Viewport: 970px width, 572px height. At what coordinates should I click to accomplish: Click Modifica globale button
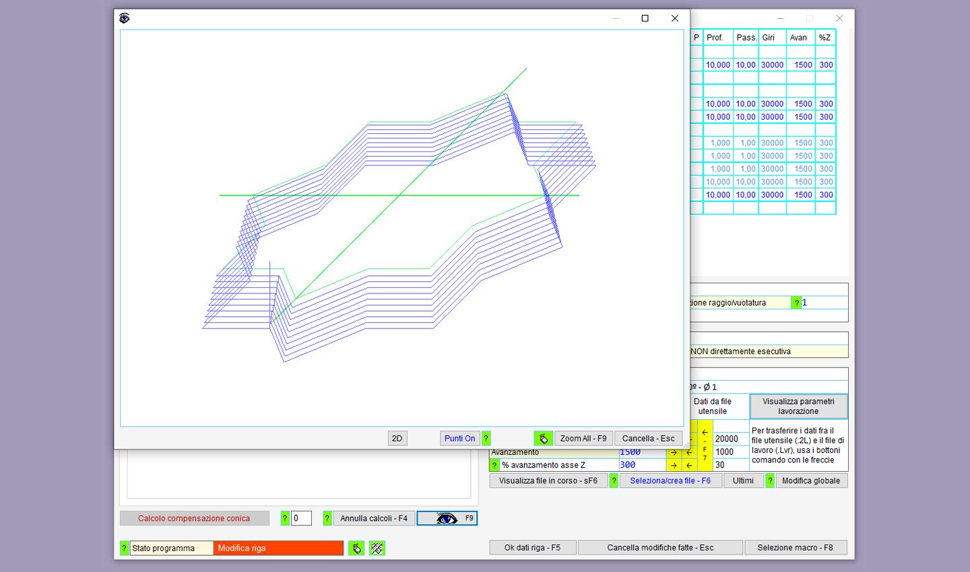[811, 480]
